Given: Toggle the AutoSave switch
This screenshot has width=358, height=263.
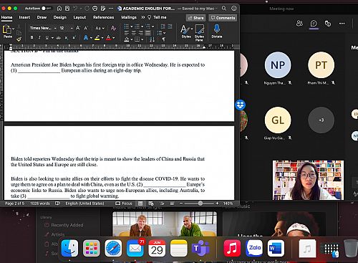Looking at the screenshot, I should click(47, 9).
